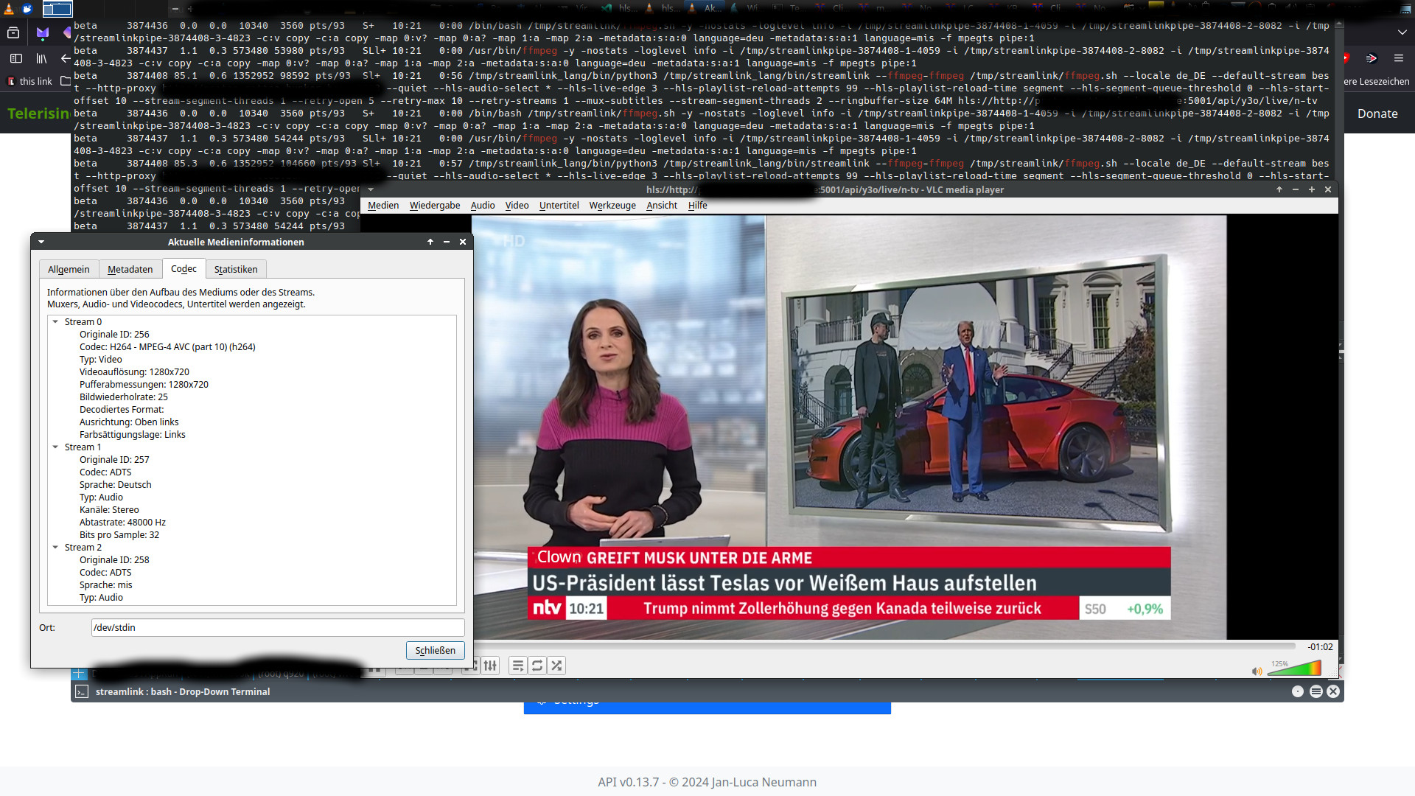Open the Medieninformationen window menu arrow
Image resolution: width=1415 pixels, height=796 pixels.
41,242
